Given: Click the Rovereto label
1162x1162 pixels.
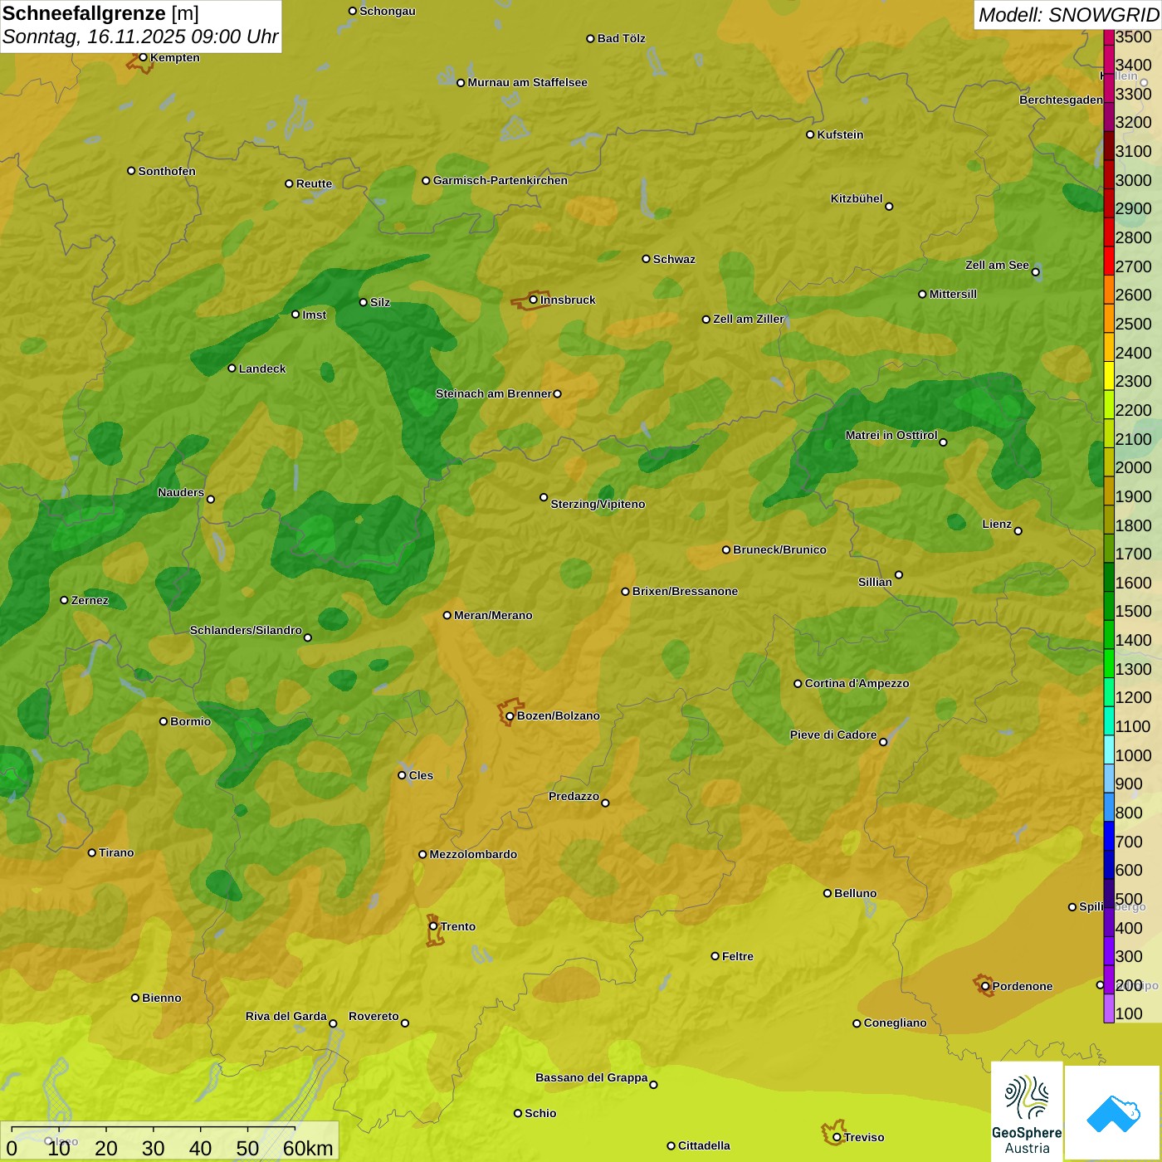Looking at the screenshot, I should tap(373, 1016).
